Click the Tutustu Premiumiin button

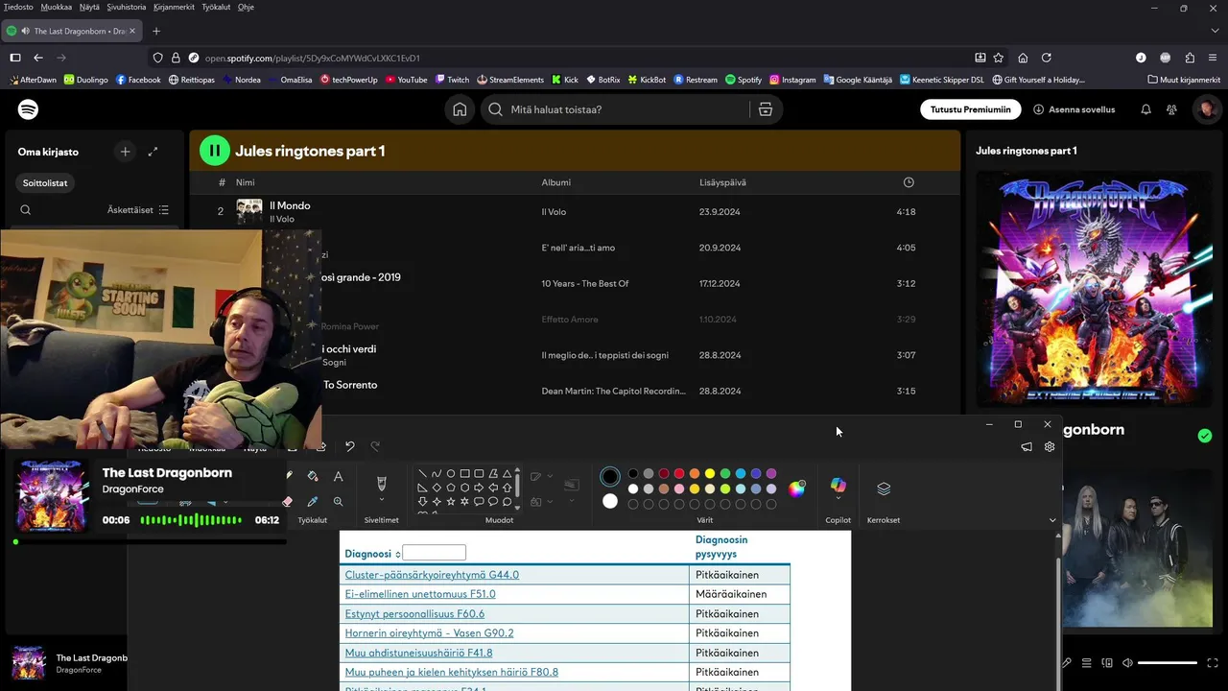(970, 109)
